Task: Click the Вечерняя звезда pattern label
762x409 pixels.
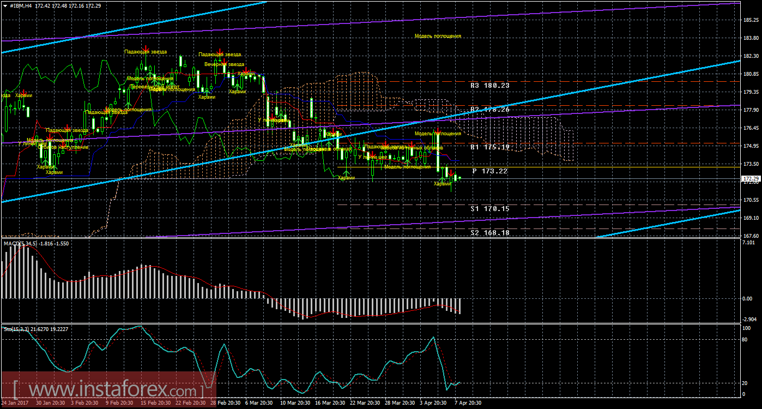Action: [x=225, y=64]
